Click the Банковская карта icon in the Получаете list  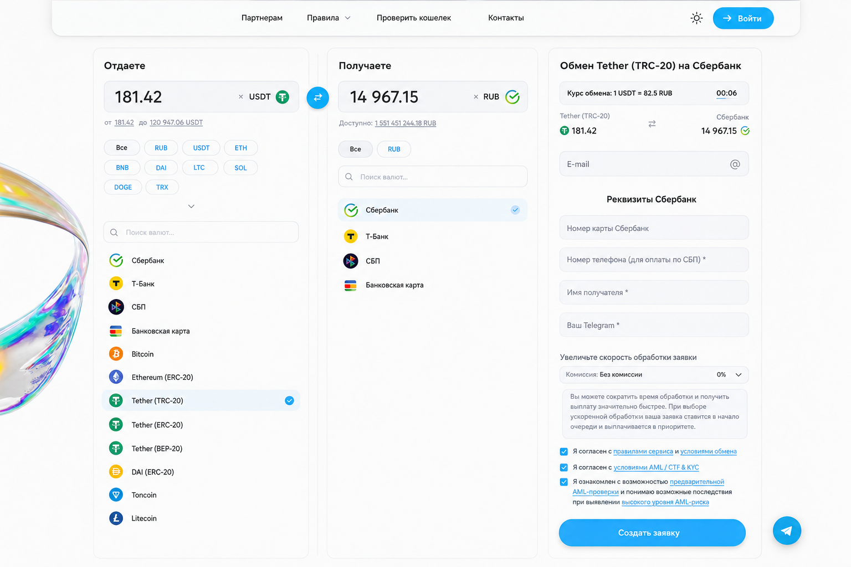click(350, 285)
